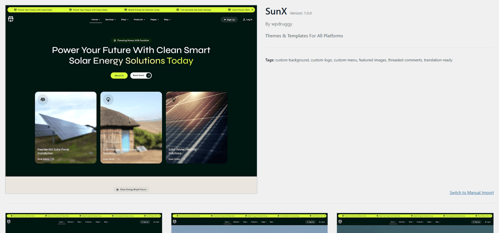The height and width of the screenshot is (233, 499).
Task: Click the SunX theme title
Action: tap(276, 11)
